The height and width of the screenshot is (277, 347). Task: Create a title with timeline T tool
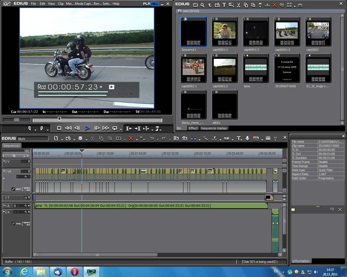tap(239, 138)
